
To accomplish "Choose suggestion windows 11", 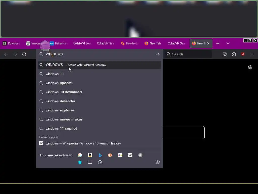I will [99, 74].
